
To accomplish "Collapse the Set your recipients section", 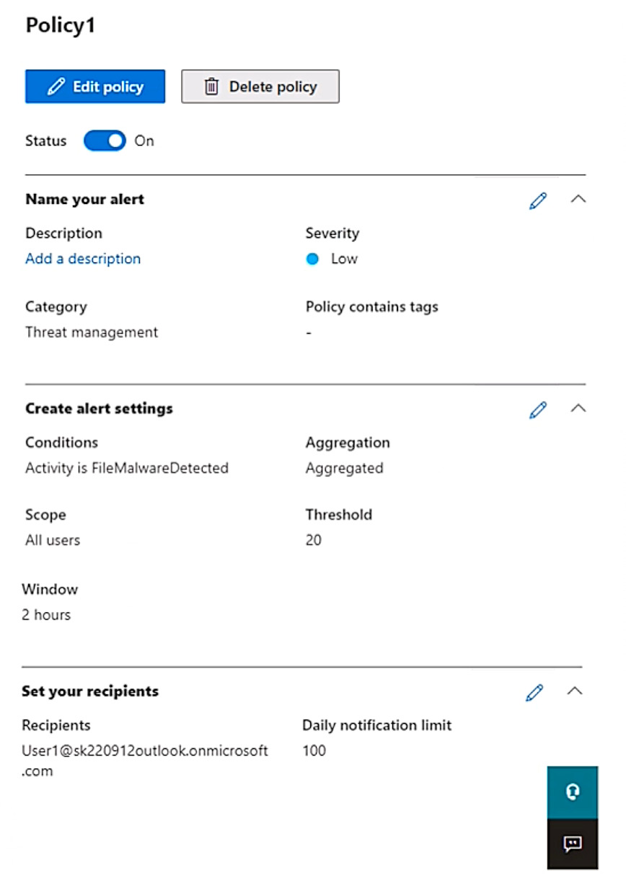I will coord(574,691).
